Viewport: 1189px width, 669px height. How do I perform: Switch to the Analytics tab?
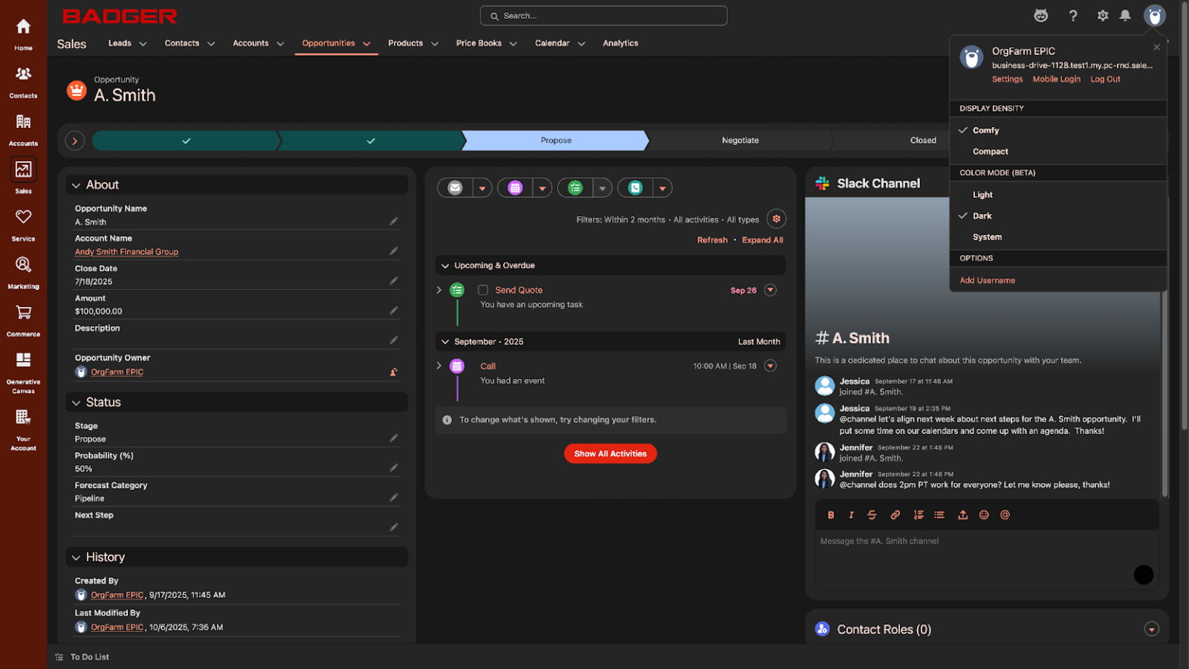point(620,43)
